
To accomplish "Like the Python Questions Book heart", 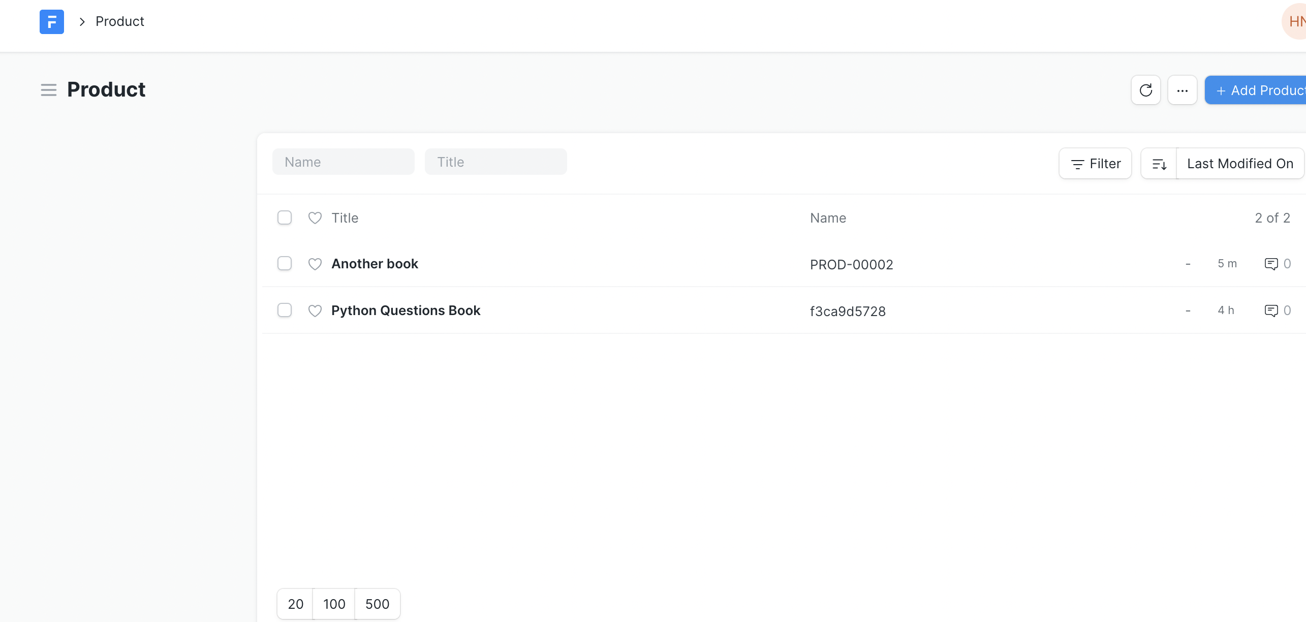I will (315, 310).
